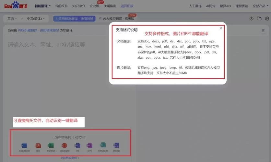
Task: Click 支持格式说明 dialog title
Action: pyautogui.click(x=127, y=30)
